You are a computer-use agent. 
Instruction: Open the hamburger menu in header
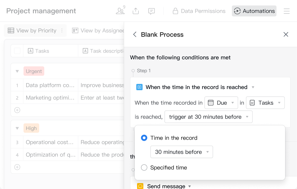(x=286, y=11)
